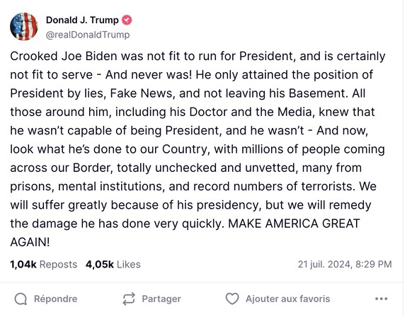Image resolution: width=412 pixels, height=317 pixels.
Task: Click the red verified badge
Action: click(x=127, y=20)
